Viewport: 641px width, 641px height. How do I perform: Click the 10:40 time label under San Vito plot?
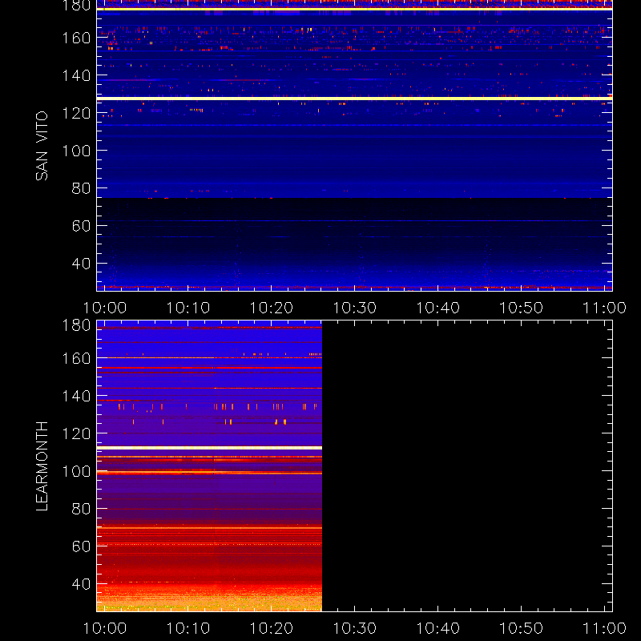coord(437,308)
